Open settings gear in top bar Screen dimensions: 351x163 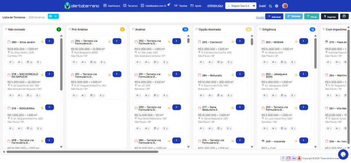(277, 6)
